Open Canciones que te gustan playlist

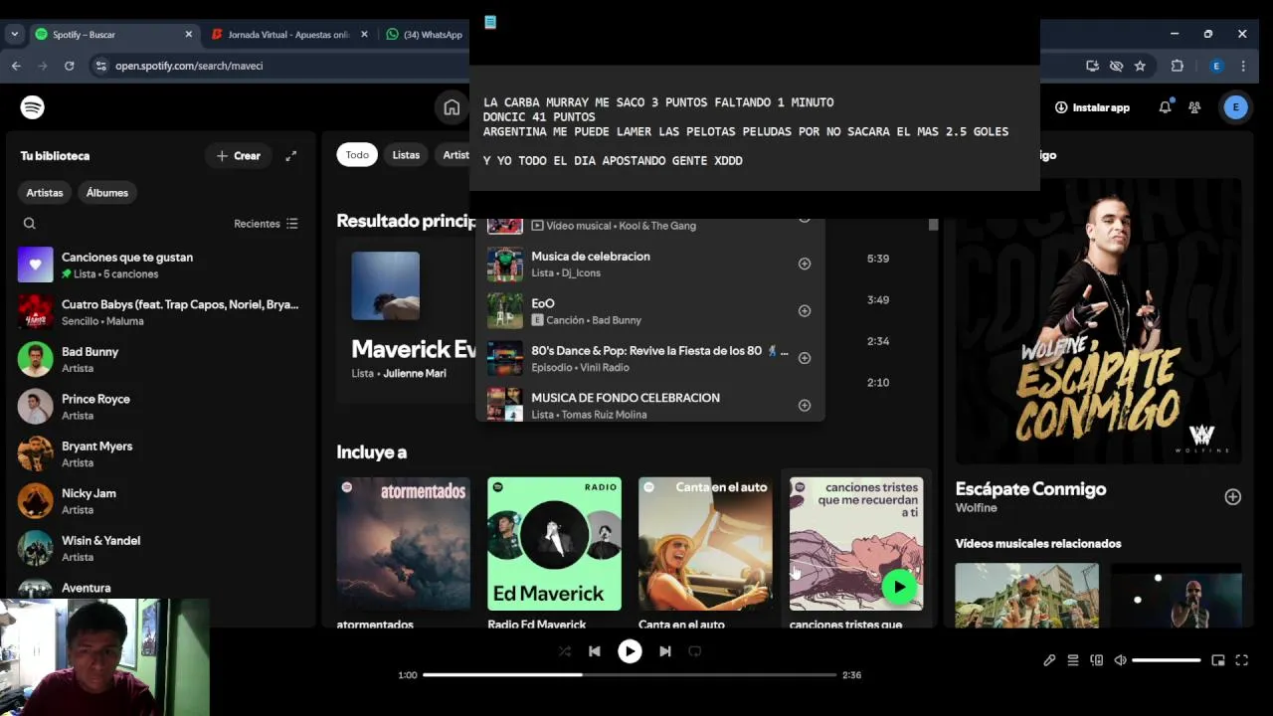pos(160,265)
